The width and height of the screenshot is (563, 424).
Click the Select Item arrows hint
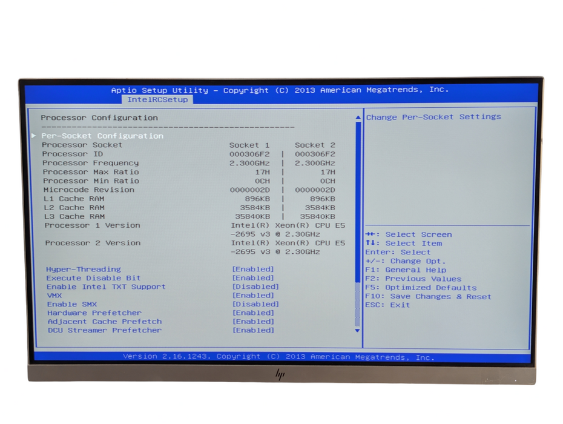tap(404, 243)
